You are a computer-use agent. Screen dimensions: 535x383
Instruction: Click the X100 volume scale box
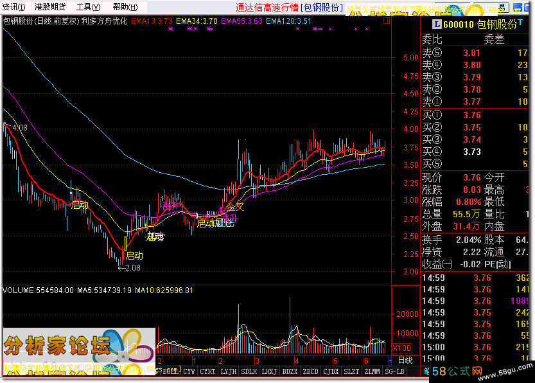click(402, 348)
